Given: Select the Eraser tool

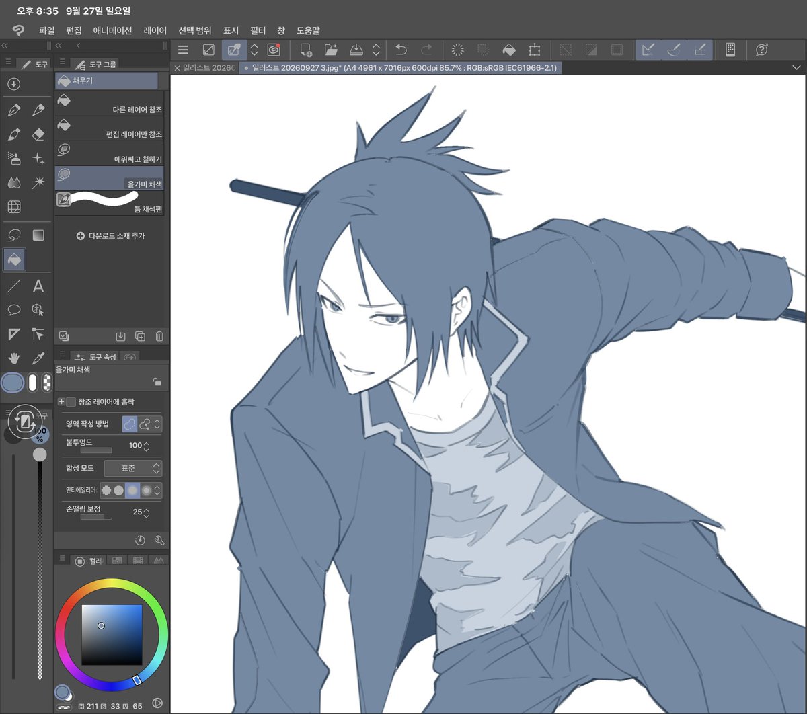Looking at the screenshot, I should pos(38,134).
